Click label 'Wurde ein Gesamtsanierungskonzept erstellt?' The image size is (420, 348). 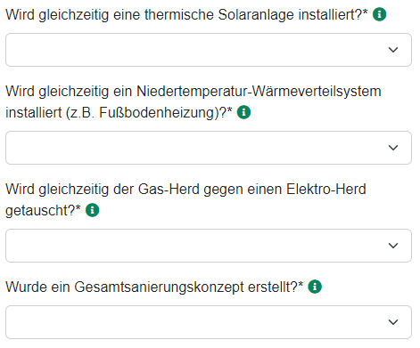tap(152, 287)
